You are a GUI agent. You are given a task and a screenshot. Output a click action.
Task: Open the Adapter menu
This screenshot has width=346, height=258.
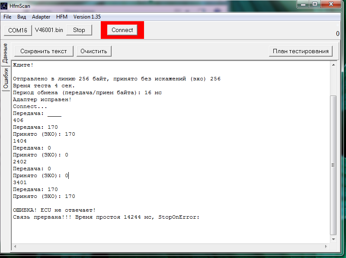(41, 17)
